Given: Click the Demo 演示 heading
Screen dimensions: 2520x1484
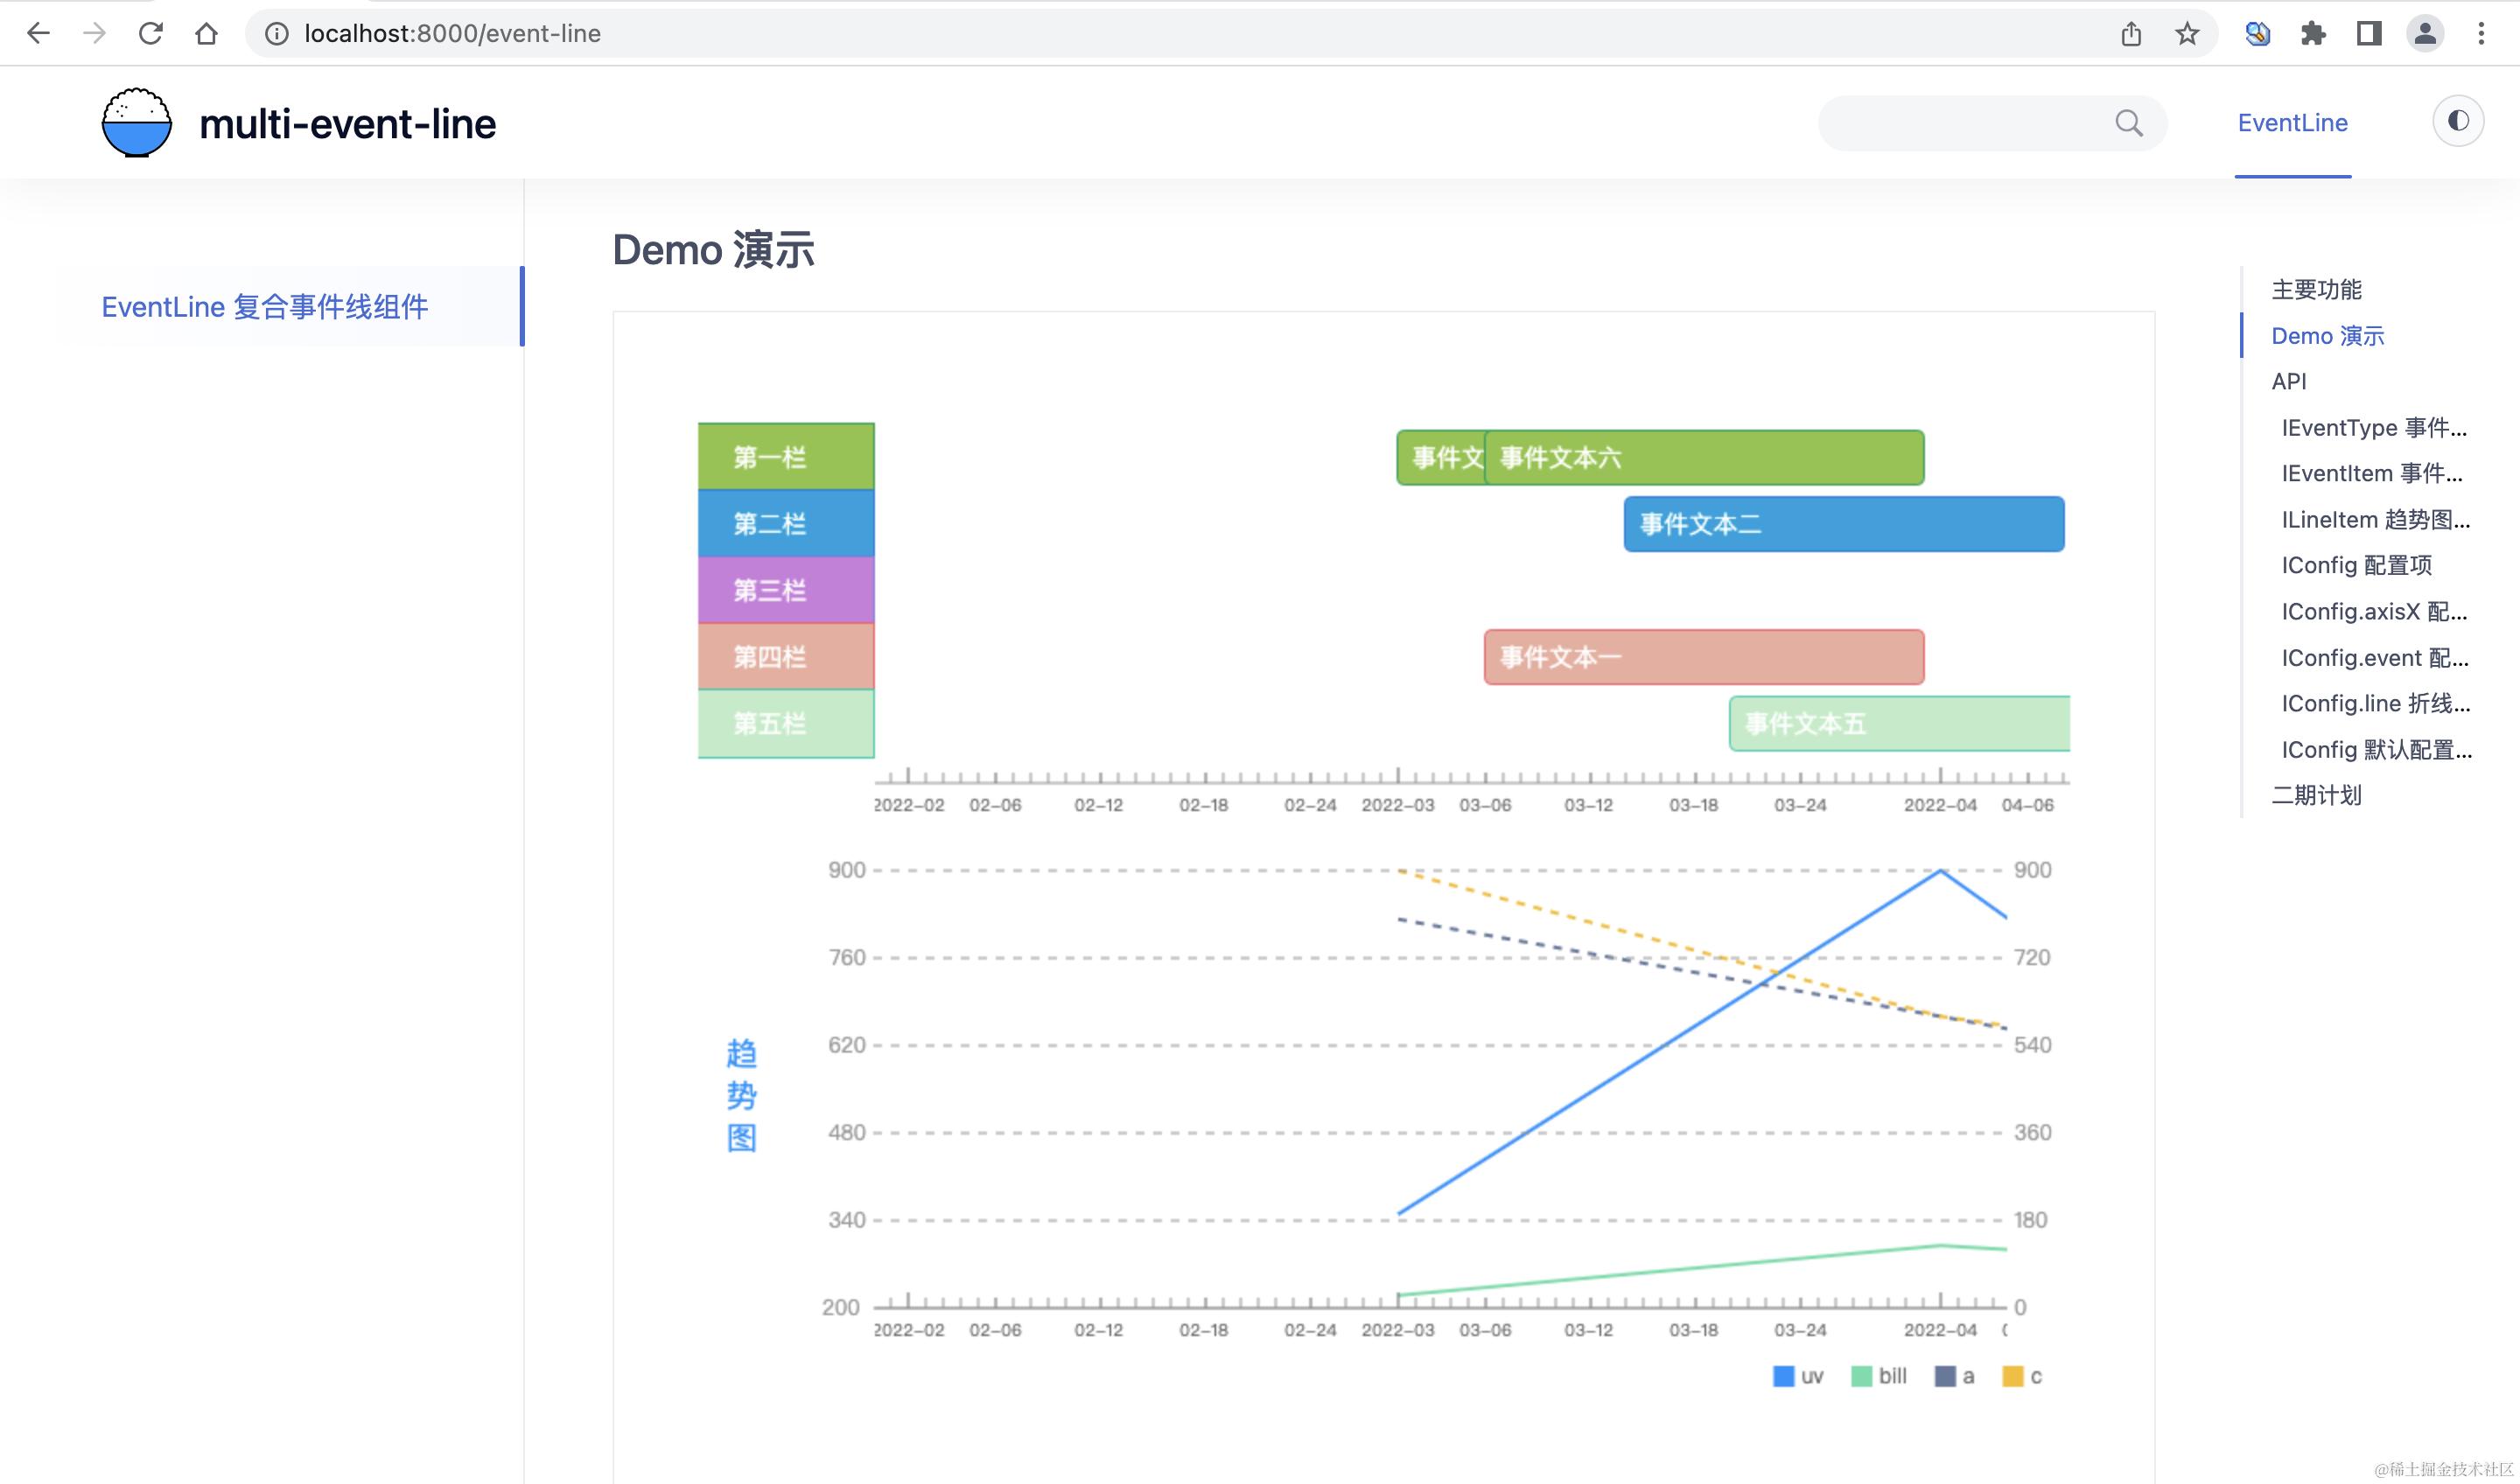Looking at the screenshot, I should 713,249.
